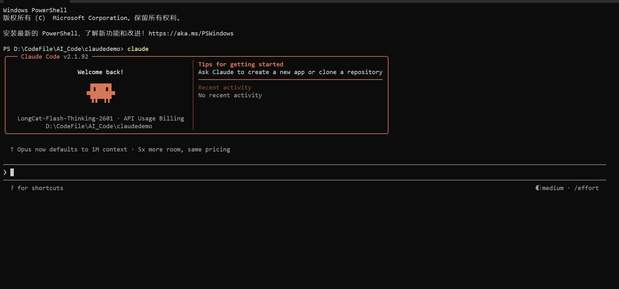Click the 'Windows PowerShell' header line
Viewport: 619px width, 289px height.
(x=35, y=10)
